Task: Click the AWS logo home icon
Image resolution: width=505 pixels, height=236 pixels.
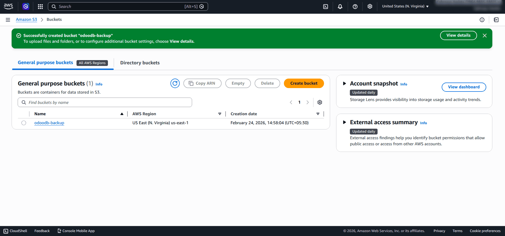Action: click(x=8, y=6)
